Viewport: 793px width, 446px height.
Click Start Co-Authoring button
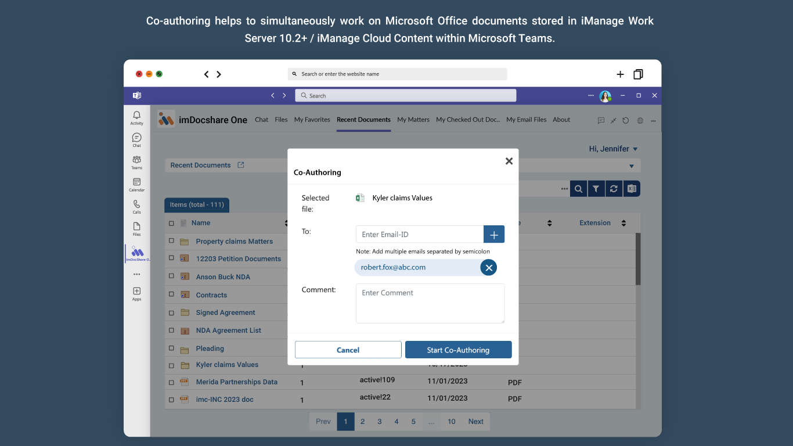coord(459,350)
